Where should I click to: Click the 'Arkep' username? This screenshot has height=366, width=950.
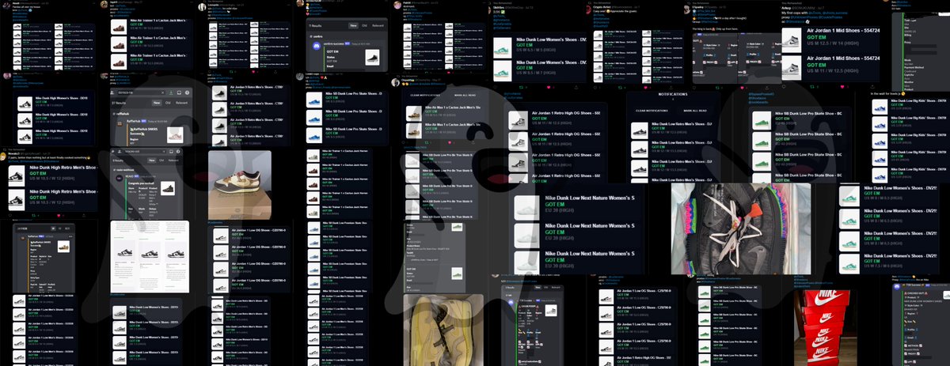click(785, 7)
